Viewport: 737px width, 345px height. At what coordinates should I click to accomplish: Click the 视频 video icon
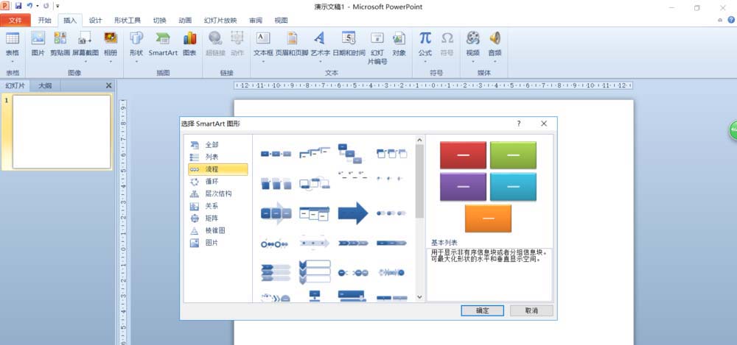473,38
